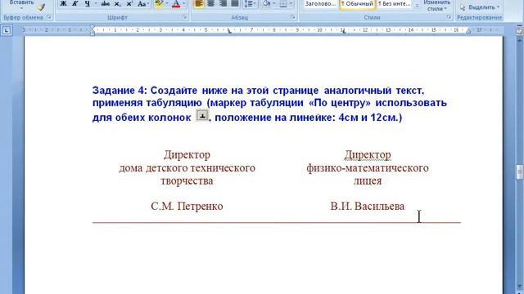The image size is (524, 294).
Task: Center the paragraph text
Action: [x=211, y=3]
